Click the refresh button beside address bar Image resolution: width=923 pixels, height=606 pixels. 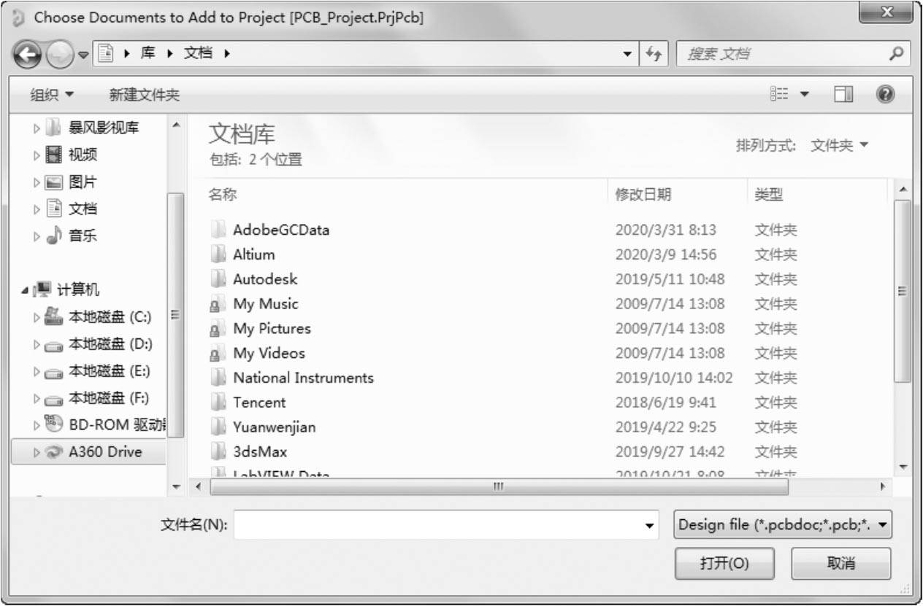click(653, 54)
